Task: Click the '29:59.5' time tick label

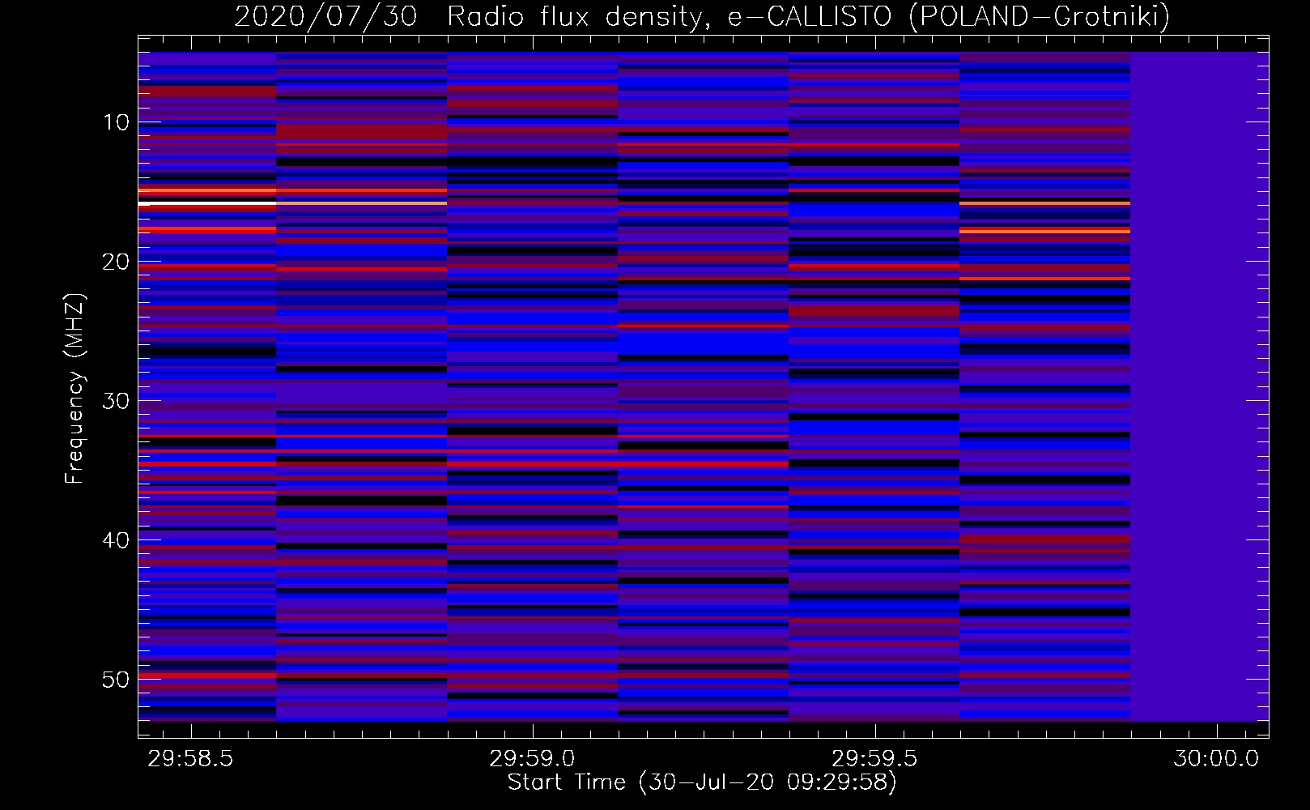Action: (875, 758)
